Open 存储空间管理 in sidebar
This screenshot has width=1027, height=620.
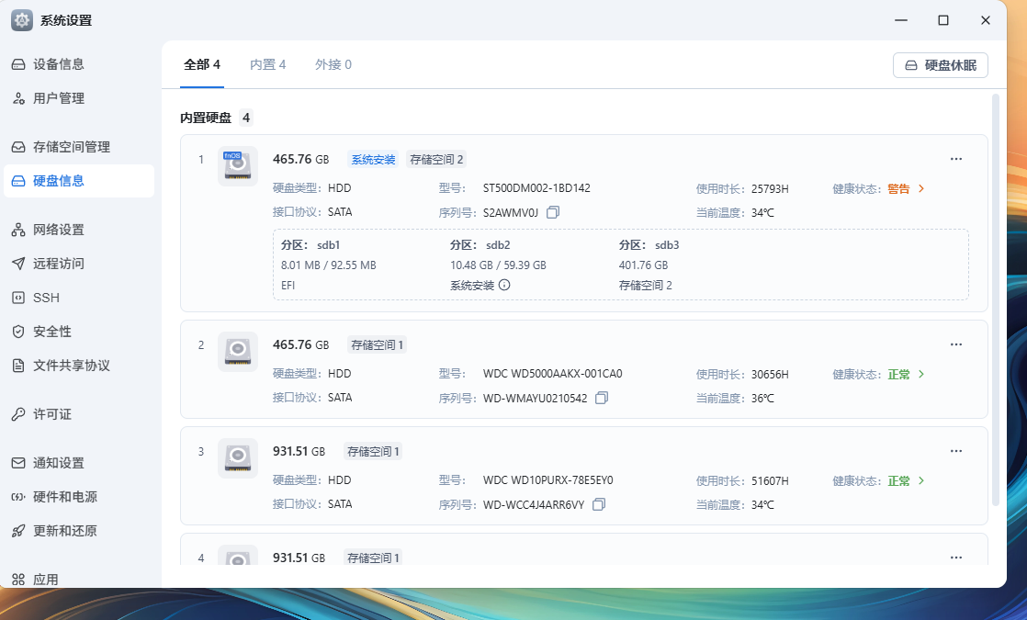click(x=72, y=147)
